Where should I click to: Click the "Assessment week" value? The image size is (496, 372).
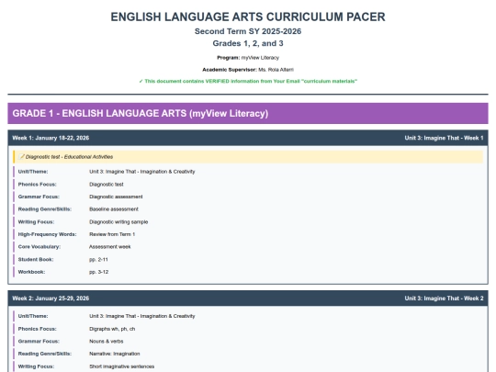click(110, 247)
